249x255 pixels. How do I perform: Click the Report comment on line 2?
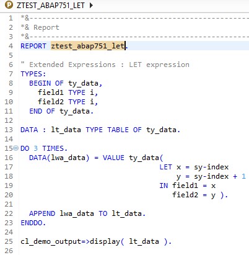point(40,27)
